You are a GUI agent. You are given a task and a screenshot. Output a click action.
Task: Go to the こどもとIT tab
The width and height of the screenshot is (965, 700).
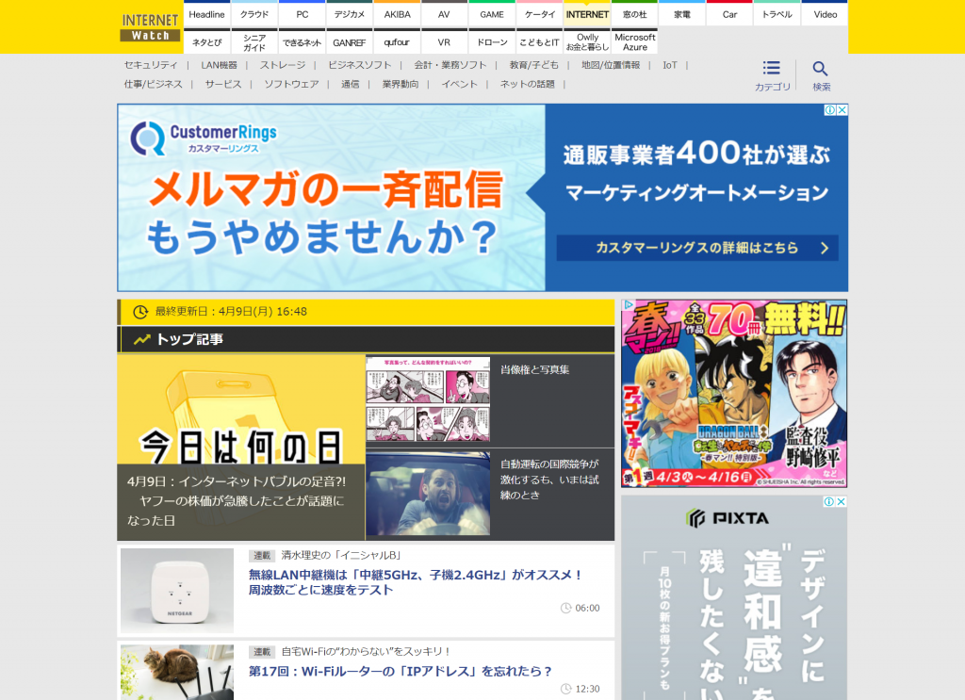click(540, 41)
